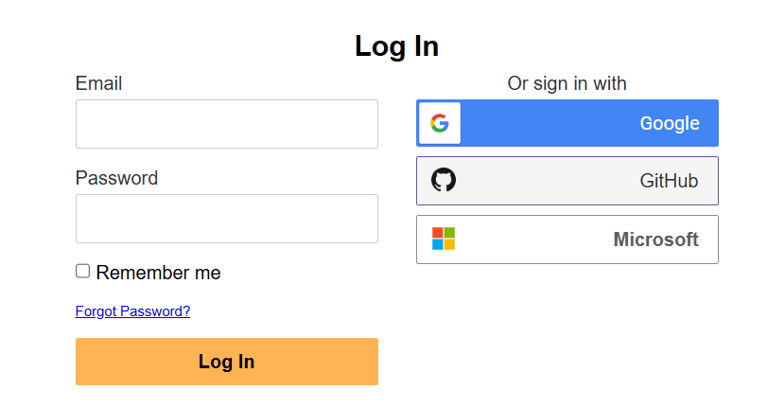This screenshot has height=408, width=768.
Task: Click the white middle area of Microsoft button
Action: pos(533,239)
